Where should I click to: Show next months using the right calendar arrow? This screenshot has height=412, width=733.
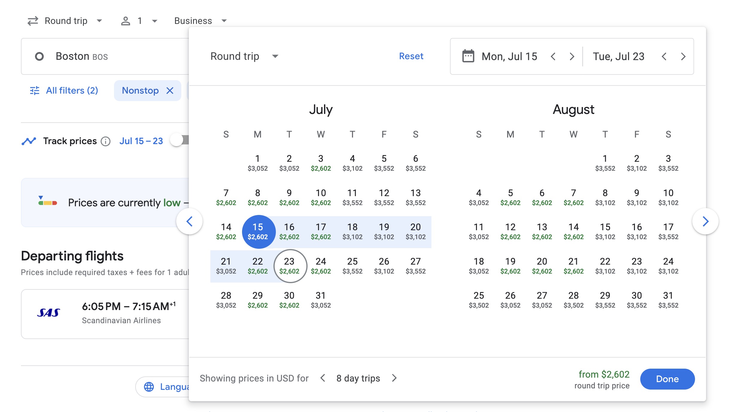tap(706, 221)
